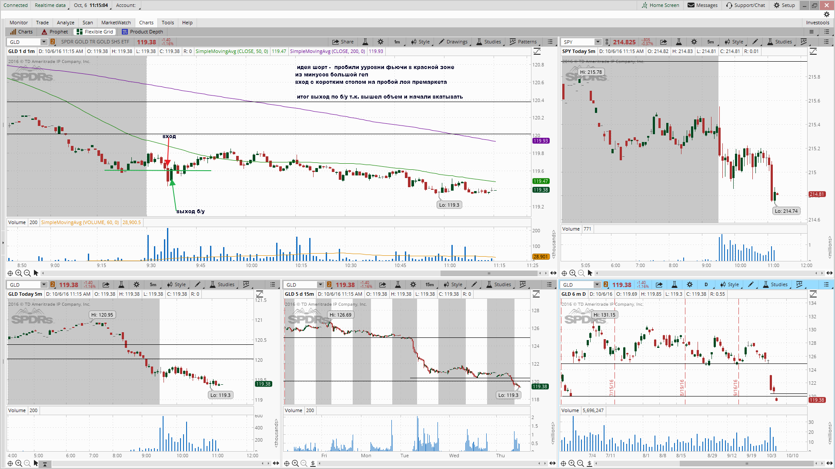Open chart settings gear on GLD 1m chart
835x469 pixels.
point(381,42)
